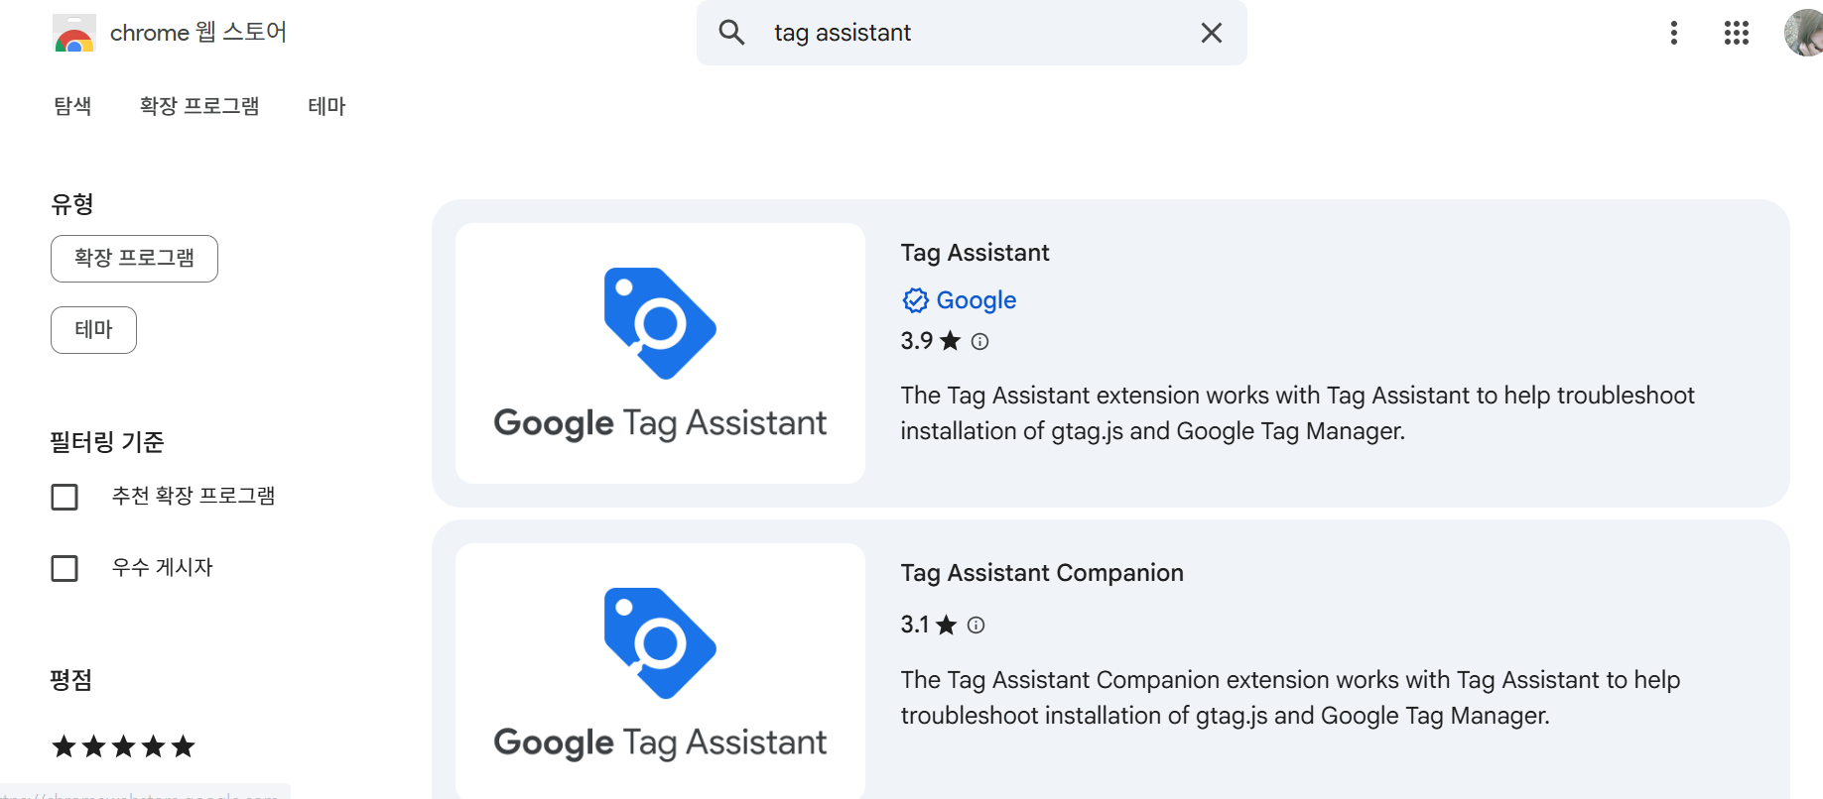Open the 탐색 tab
Viewport: 1823px width, 799px height.
(x=72, y=106)
